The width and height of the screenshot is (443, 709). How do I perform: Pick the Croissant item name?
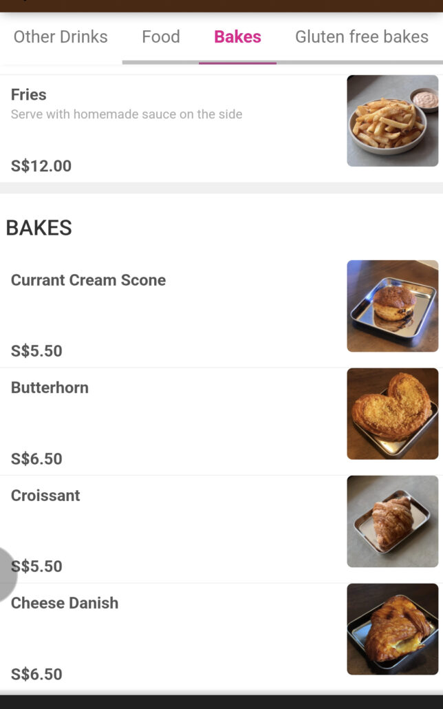click(x=45, y=496)
